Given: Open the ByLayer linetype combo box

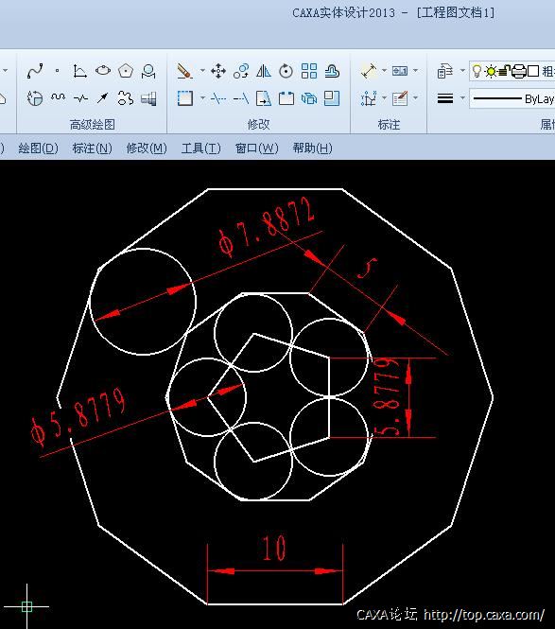Looking at the screenshot, I should click(512, 98).
